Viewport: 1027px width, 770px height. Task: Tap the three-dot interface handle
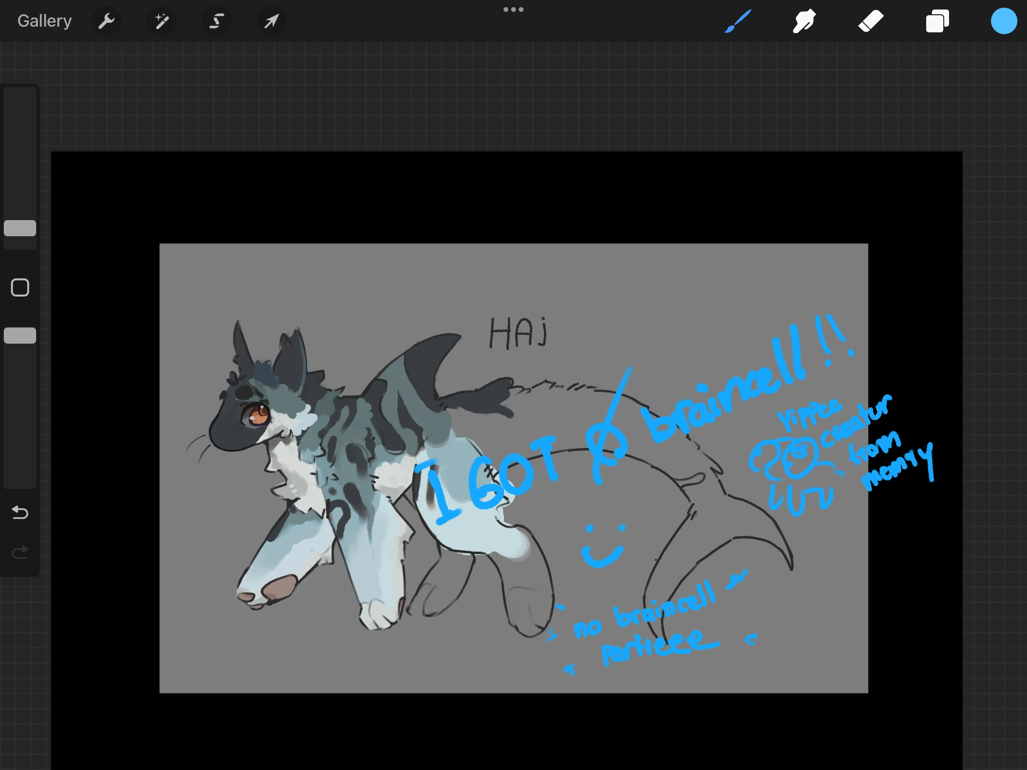tap(513, 9)
